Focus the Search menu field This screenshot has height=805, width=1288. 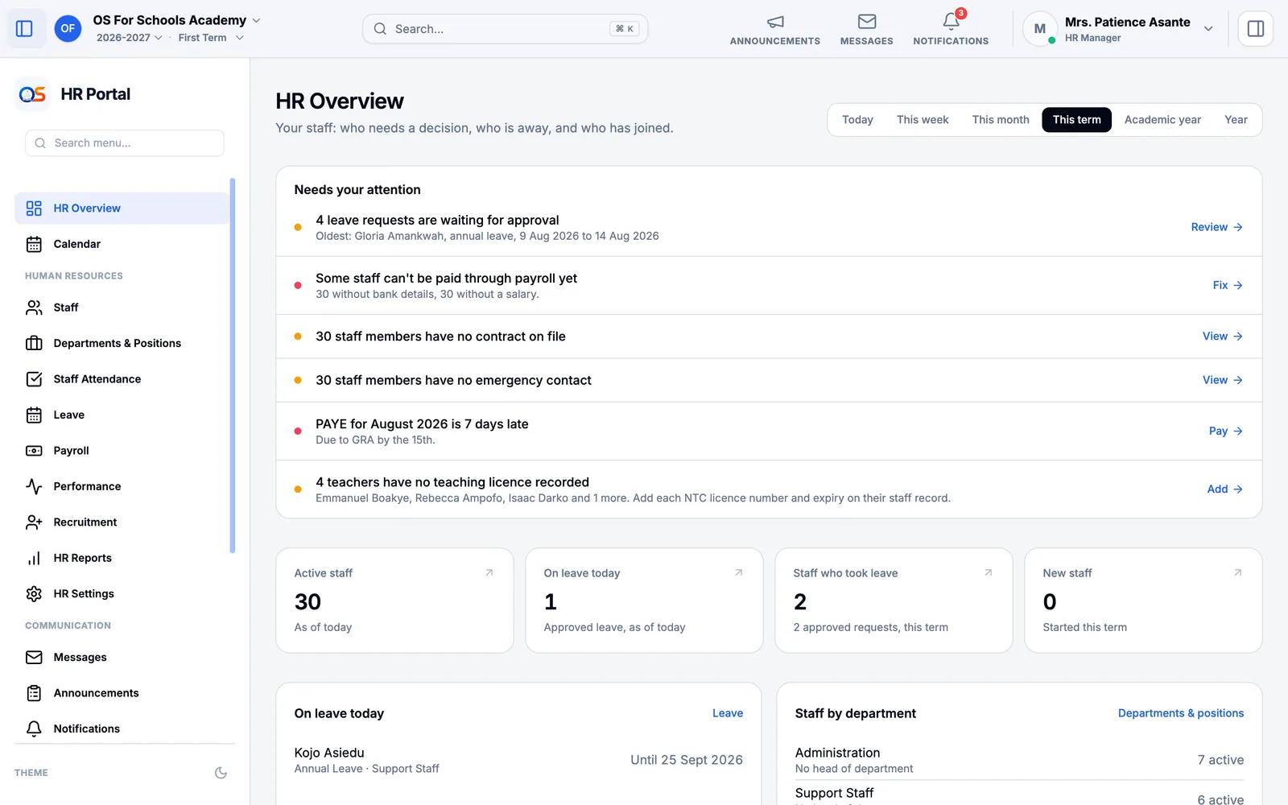point(125,143)
